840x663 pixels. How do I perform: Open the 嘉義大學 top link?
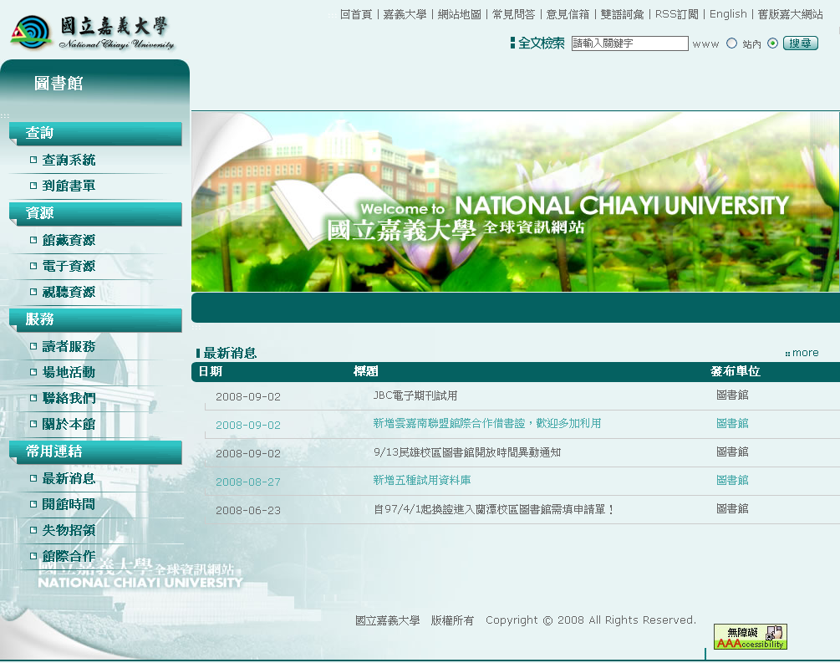pyautogui.click(x=405, y=14)
